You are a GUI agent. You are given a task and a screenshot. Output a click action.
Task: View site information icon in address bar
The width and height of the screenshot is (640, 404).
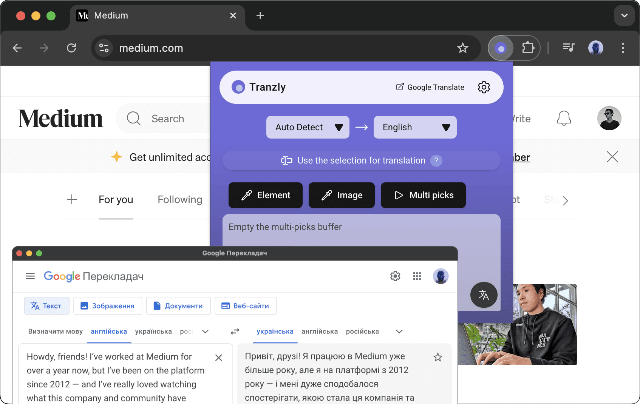click(104, 48)
